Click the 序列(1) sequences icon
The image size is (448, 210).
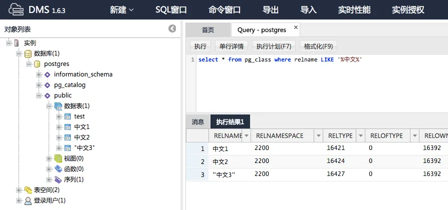point(58,179)
